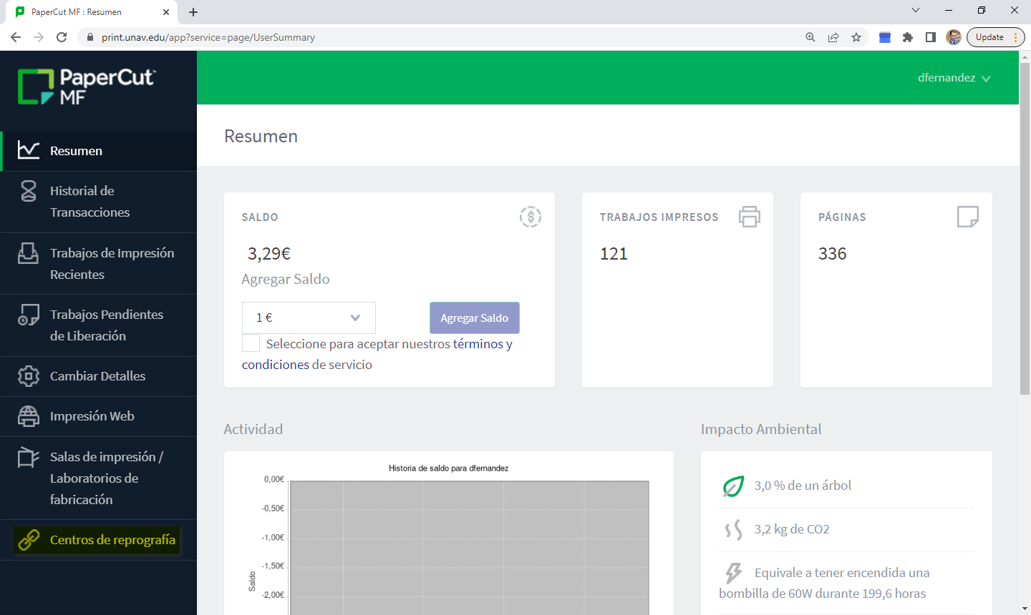Click the Cambiar Detalles gear icon
The image size is (1031, 615).
[29, 376]
